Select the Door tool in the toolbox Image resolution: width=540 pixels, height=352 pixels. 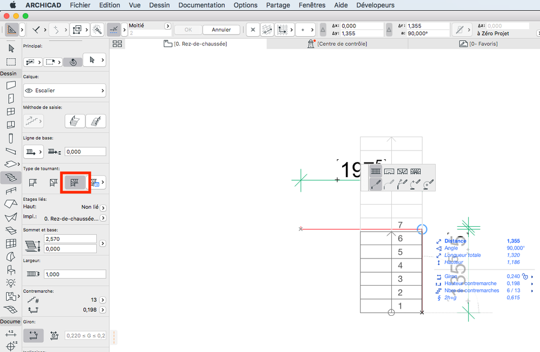coord(11,98)
